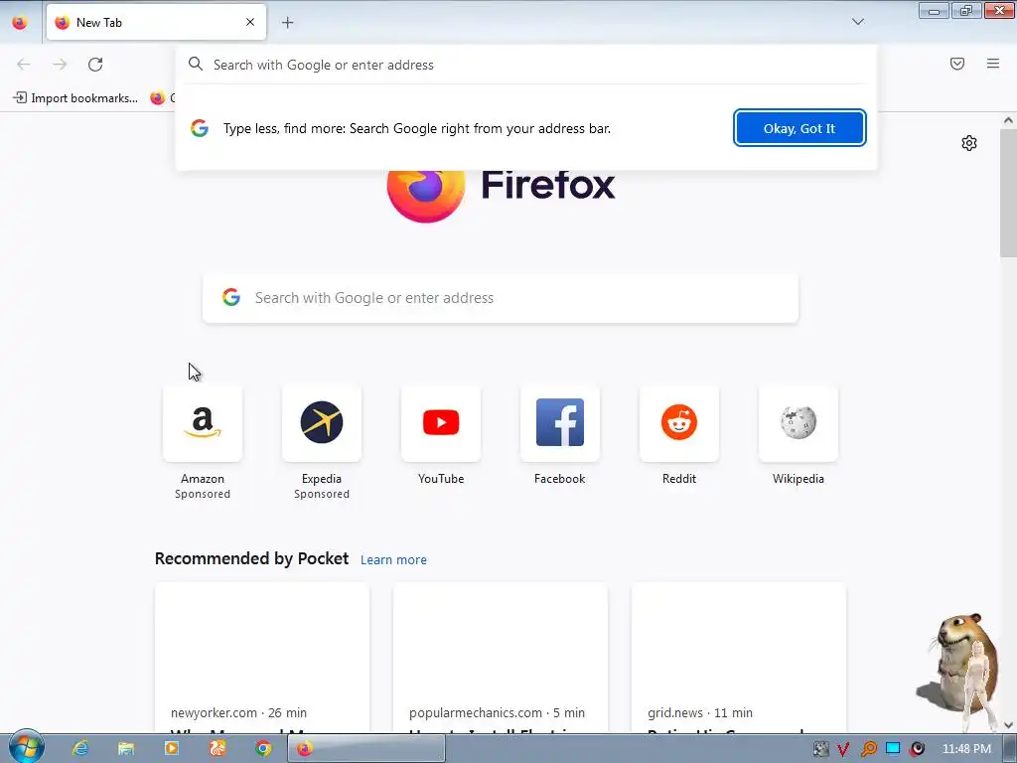Click the blue monitor tray icon
This screenshot has height=763, width=1017.
(x=893, y=749)
